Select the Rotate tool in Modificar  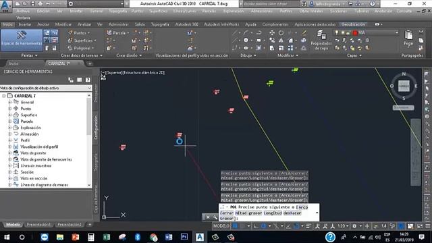(x=281, y=32)
